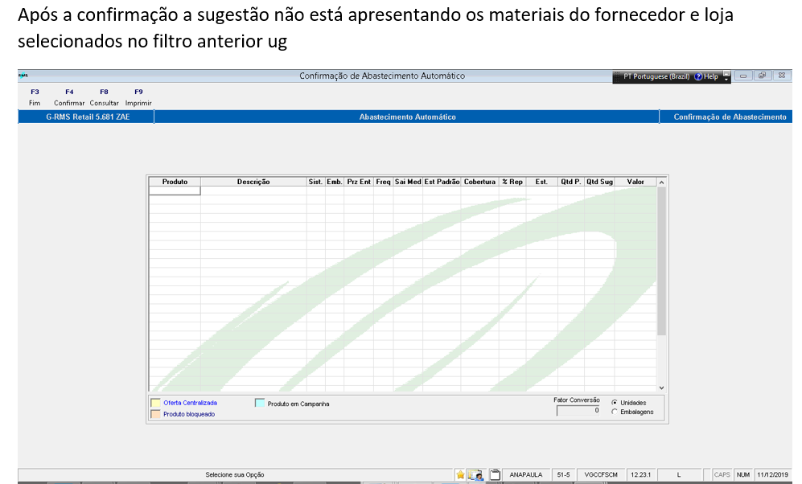Click F9 Imprimir to print

point(138,97)
